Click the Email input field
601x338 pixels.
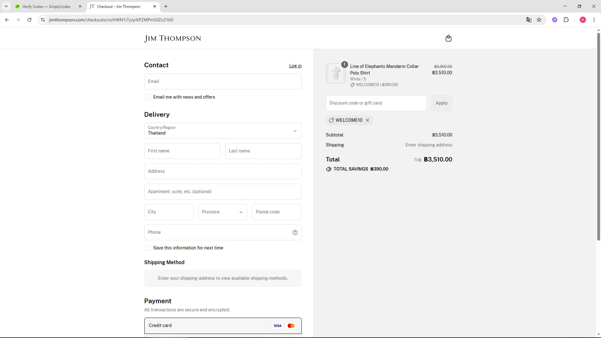coord(223,81)
